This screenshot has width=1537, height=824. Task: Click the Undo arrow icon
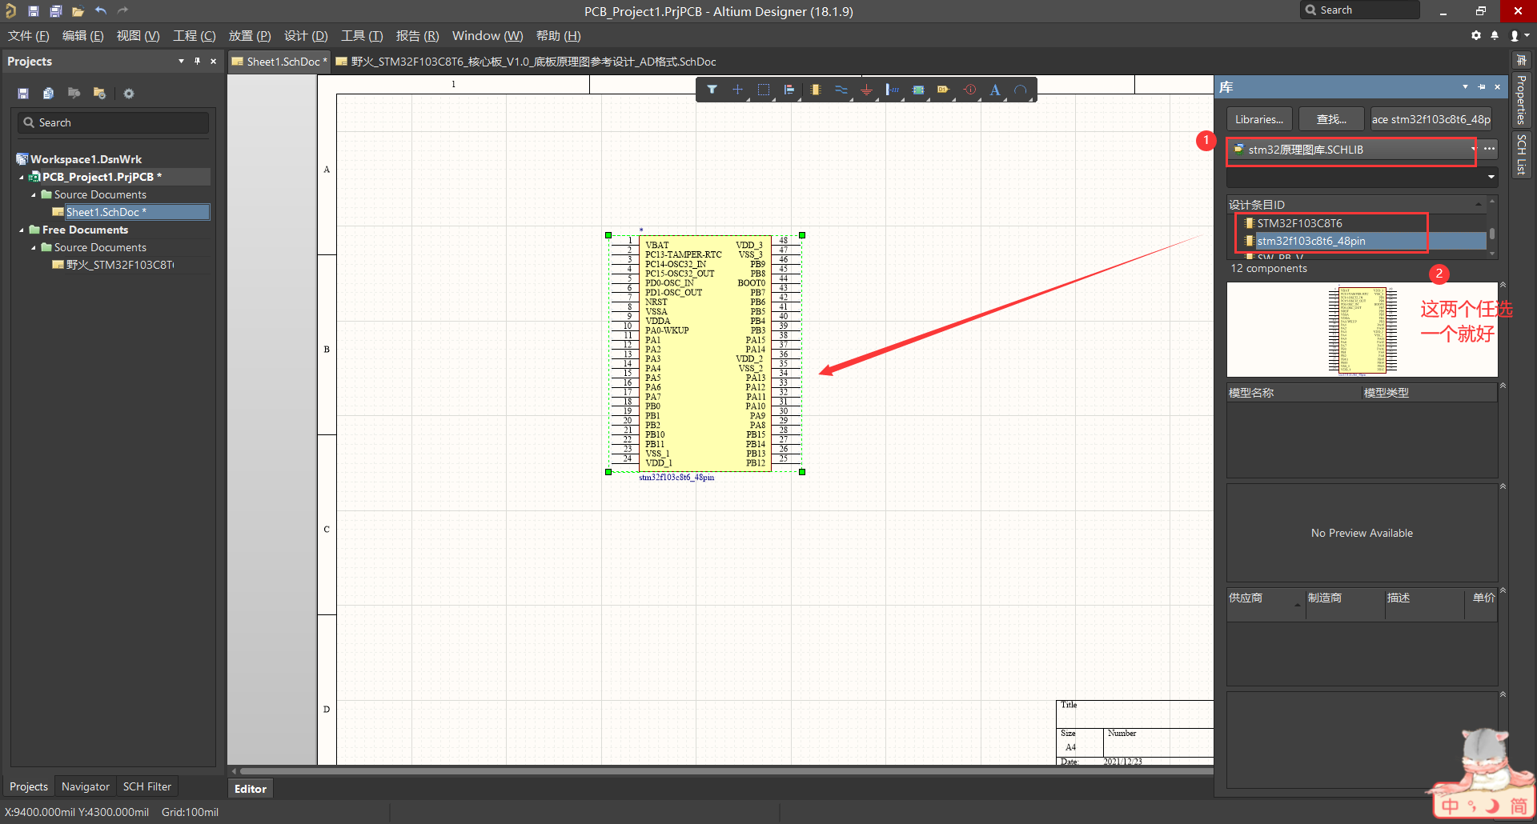100,11
